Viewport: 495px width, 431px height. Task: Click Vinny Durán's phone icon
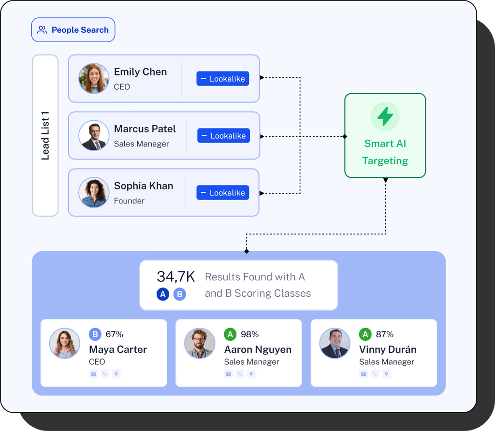375,374
